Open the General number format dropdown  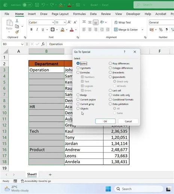(x=161, y=22)
